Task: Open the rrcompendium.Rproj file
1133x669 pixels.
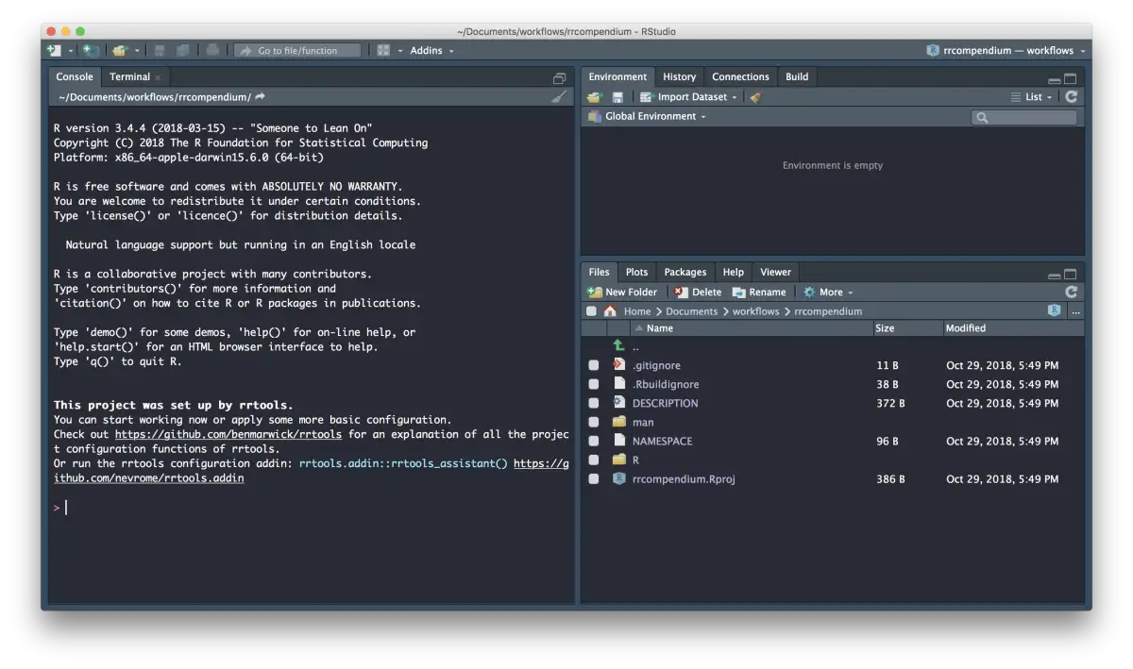Action: [683, 479]
